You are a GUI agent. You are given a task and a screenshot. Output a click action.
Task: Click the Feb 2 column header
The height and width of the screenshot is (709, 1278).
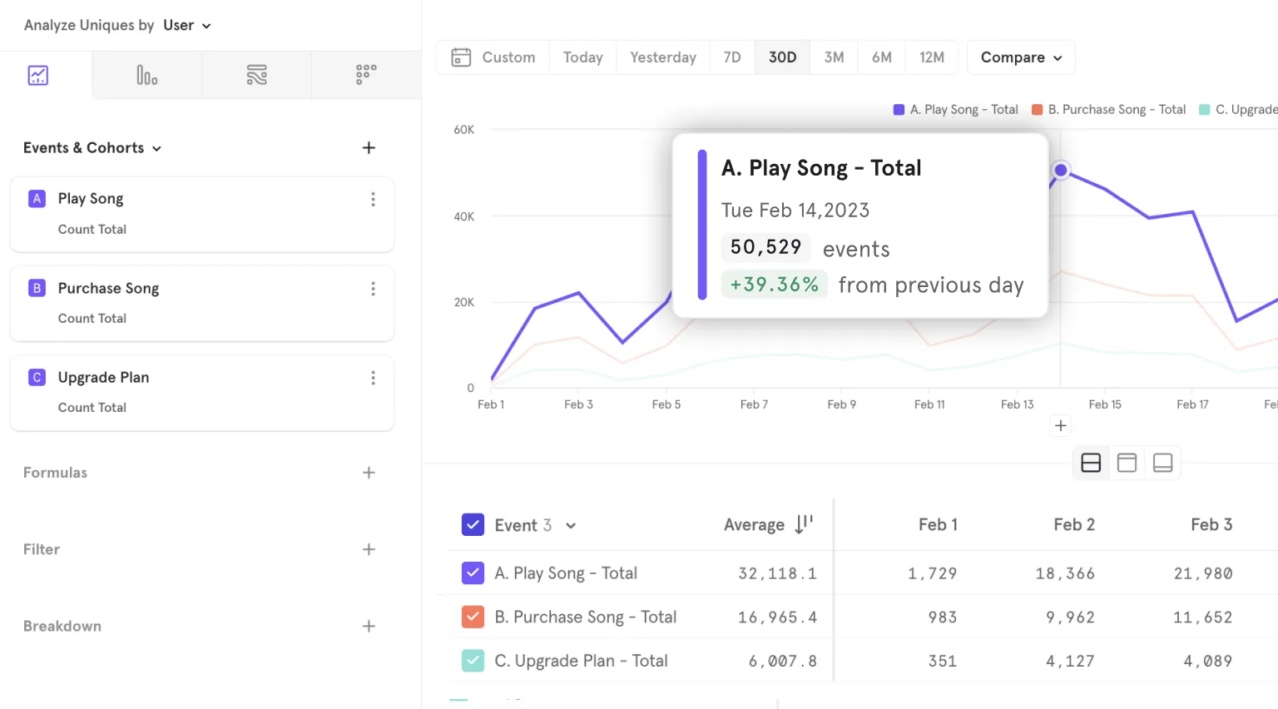coord(1074,525)
